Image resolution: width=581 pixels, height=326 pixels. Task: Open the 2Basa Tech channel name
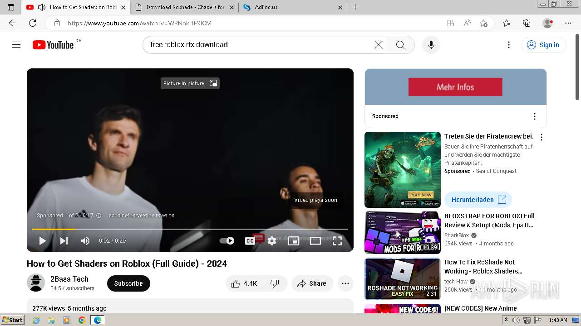pos(69,279)
